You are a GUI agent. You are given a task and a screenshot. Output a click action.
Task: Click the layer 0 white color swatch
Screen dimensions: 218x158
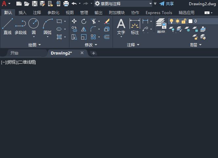click(190, 21)
